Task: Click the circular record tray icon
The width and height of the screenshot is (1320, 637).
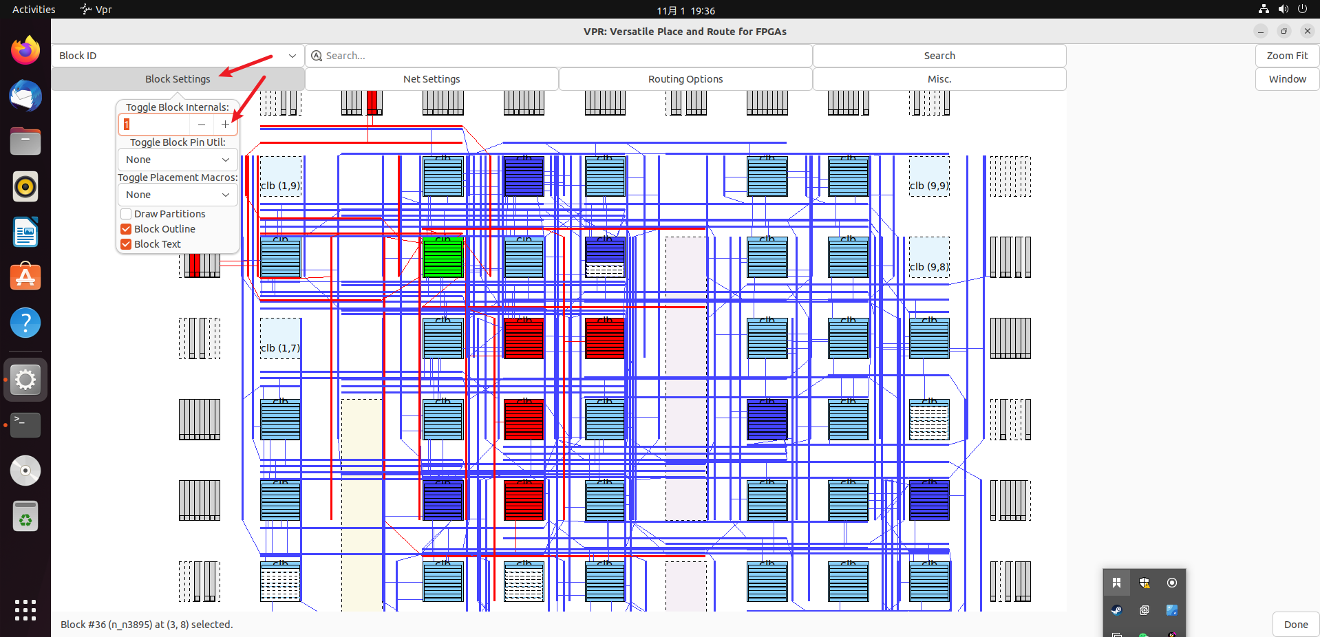Action: pos(1171,583)
